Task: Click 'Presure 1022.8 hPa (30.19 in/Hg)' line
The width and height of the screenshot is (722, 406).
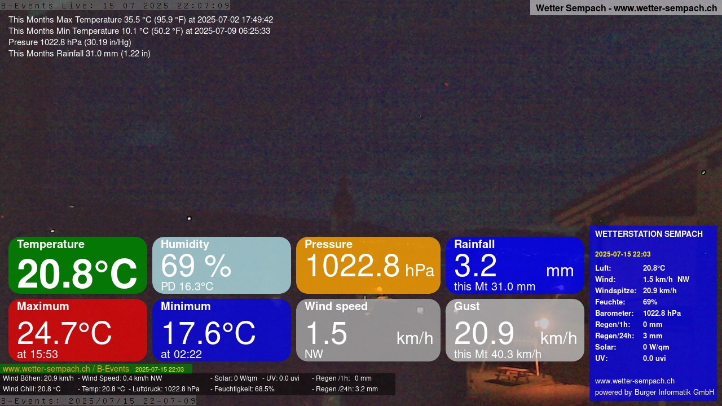Action: pos(70,42)
